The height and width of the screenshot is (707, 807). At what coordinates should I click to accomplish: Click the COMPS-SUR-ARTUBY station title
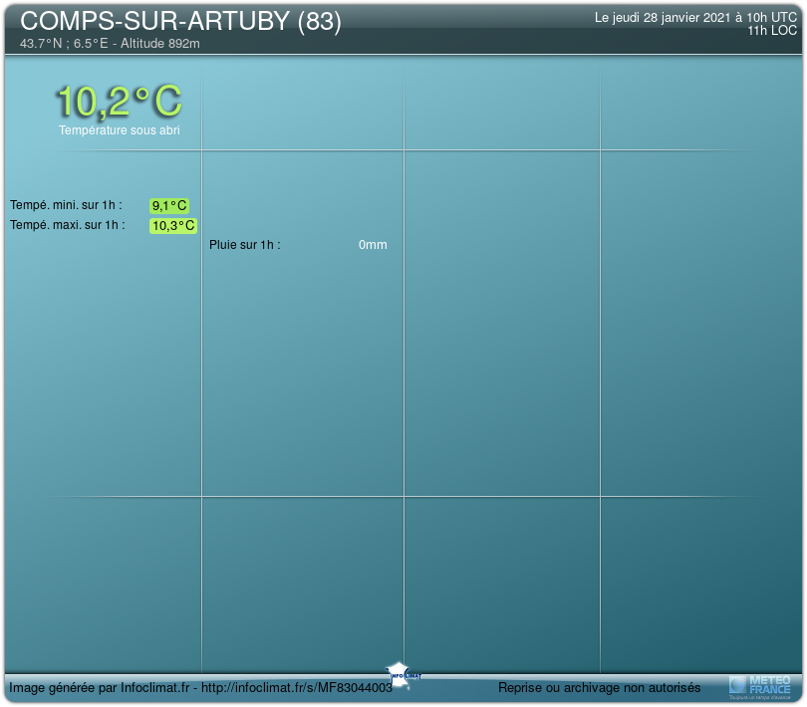pos(155,23)
